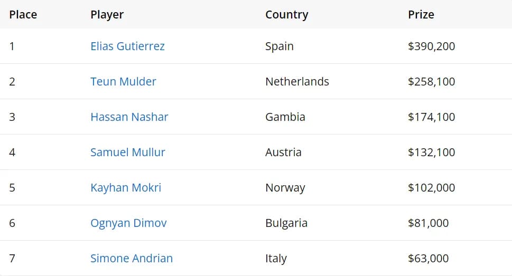The image size is (512, 276).
Task: Click the Place column header
Action: pyautogui.click(x=23, y=15)
